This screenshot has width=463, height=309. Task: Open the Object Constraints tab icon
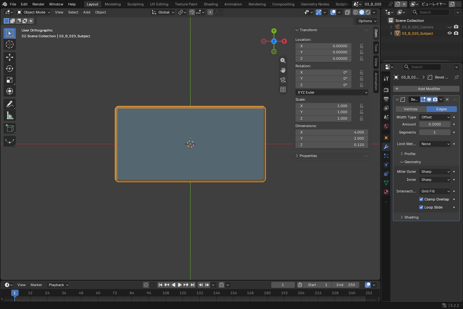[x=386, y=174]
